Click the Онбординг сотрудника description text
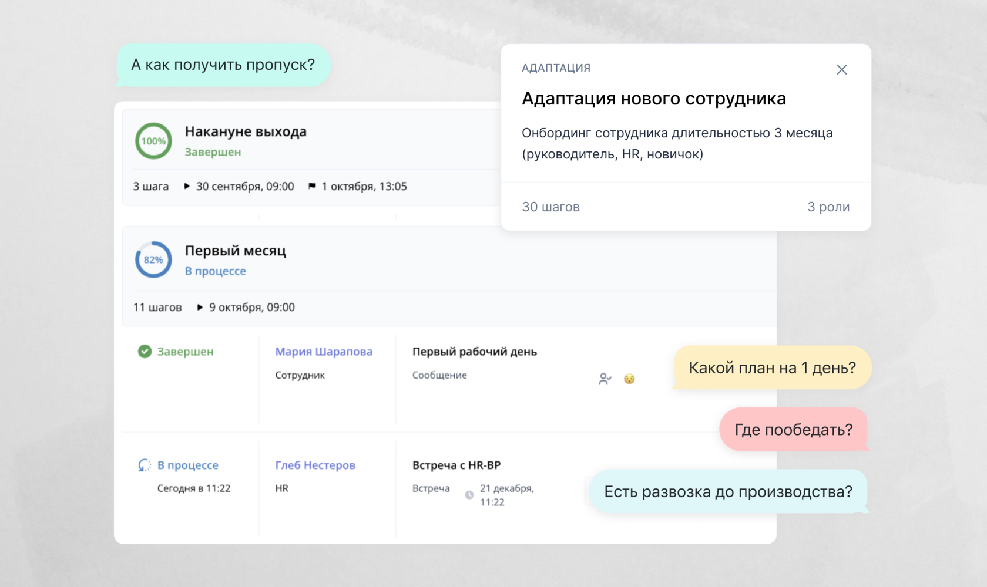The width and height of the screenshot is (987, 587). pyautogui.click(x=677, y=143)
